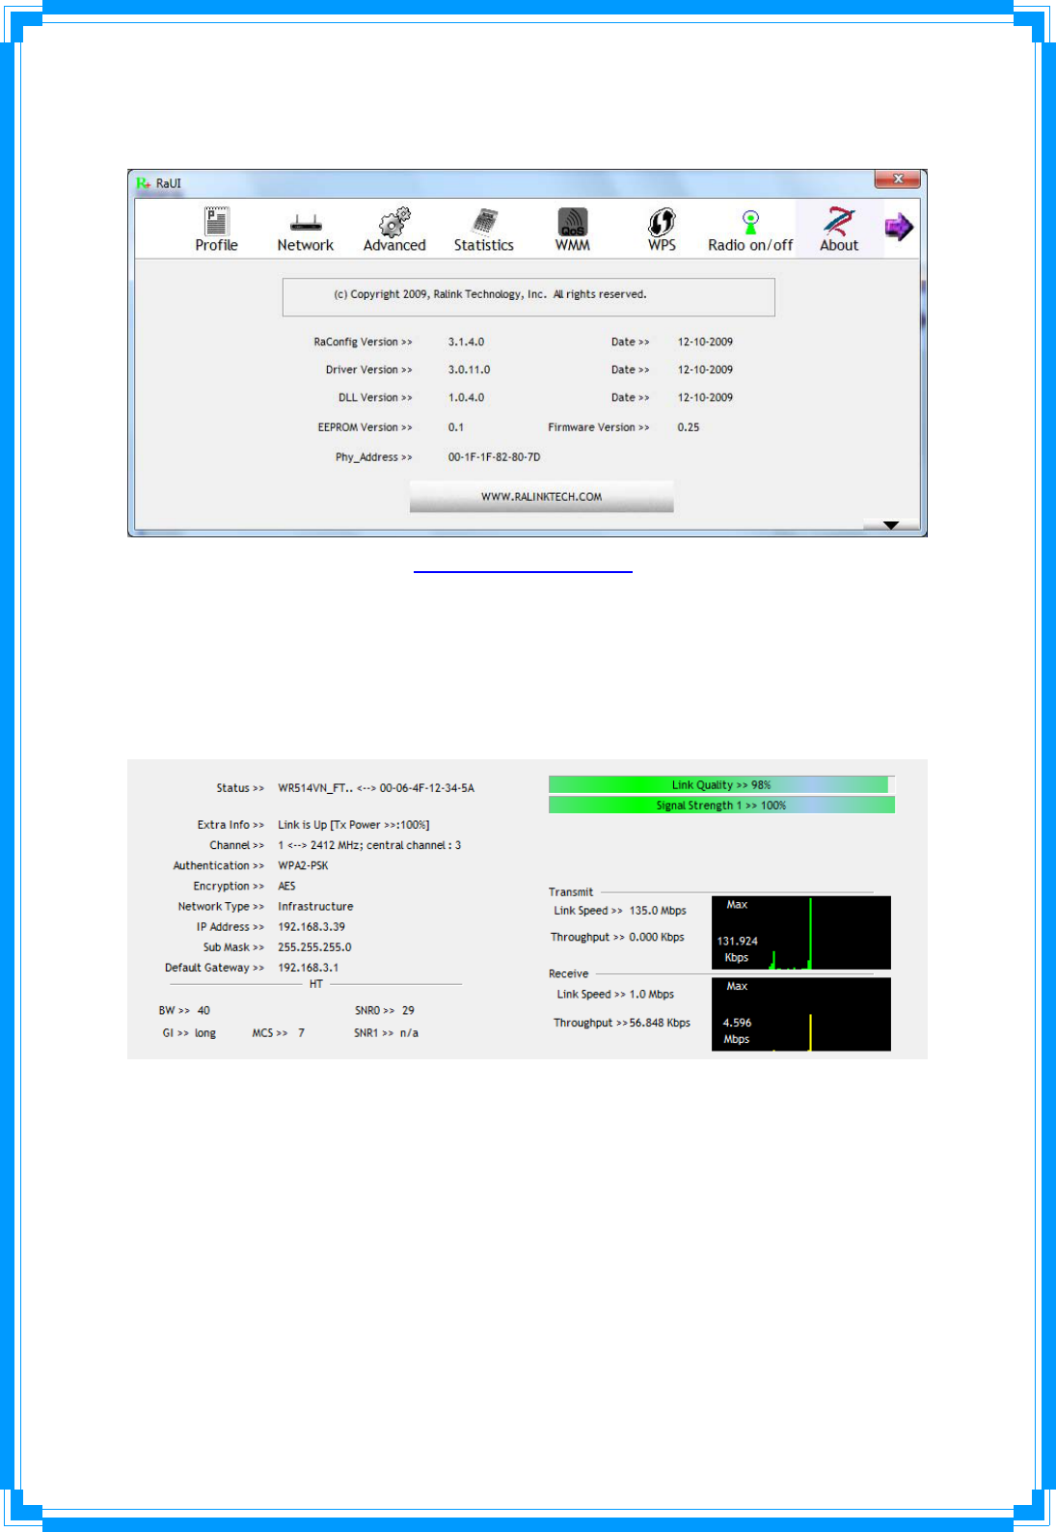Open the Profile page icon
The width and height of the screenshot is (1056, 1532).
[216, 221]
